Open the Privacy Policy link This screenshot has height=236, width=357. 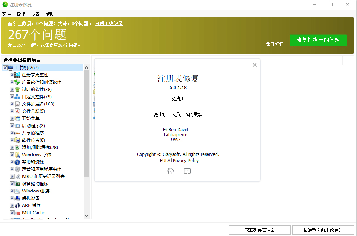[x=186, y=161]
